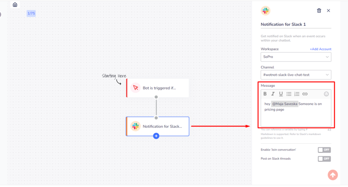Toggle Post on Slack threads switch

click(324, 159)
